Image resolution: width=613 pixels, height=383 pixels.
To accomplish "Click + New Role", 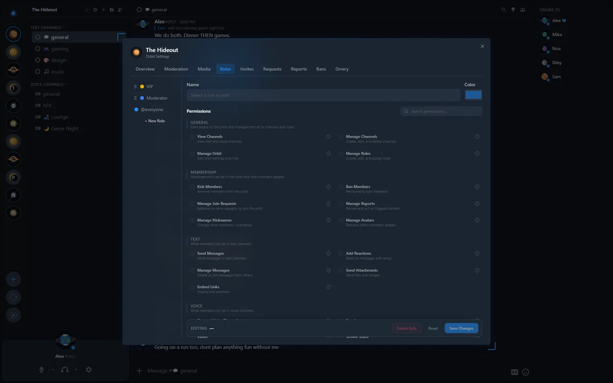I will pos(155,121).
